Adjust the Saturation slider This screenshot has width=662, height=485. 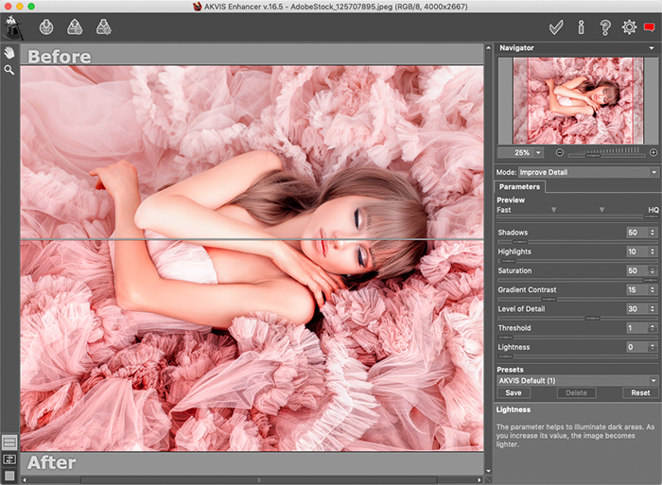578,280
